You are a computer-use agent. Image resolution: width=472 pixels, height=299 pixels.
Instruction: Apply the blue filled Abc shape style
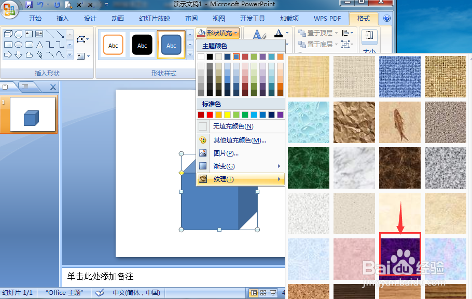(x=171, y=45)
